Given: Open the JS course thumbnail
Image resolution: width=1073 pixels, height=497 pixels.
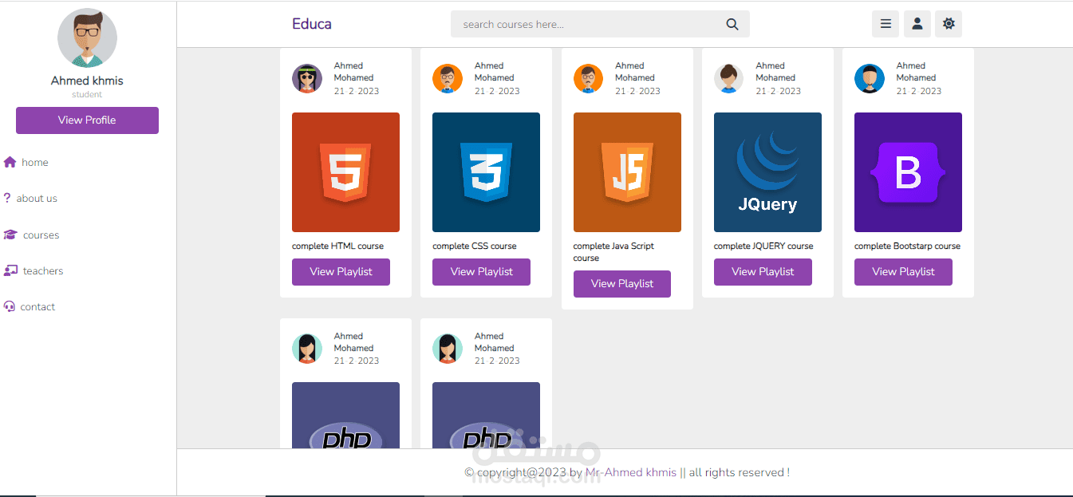Looking at the screenshot, I should coord(627,172).
